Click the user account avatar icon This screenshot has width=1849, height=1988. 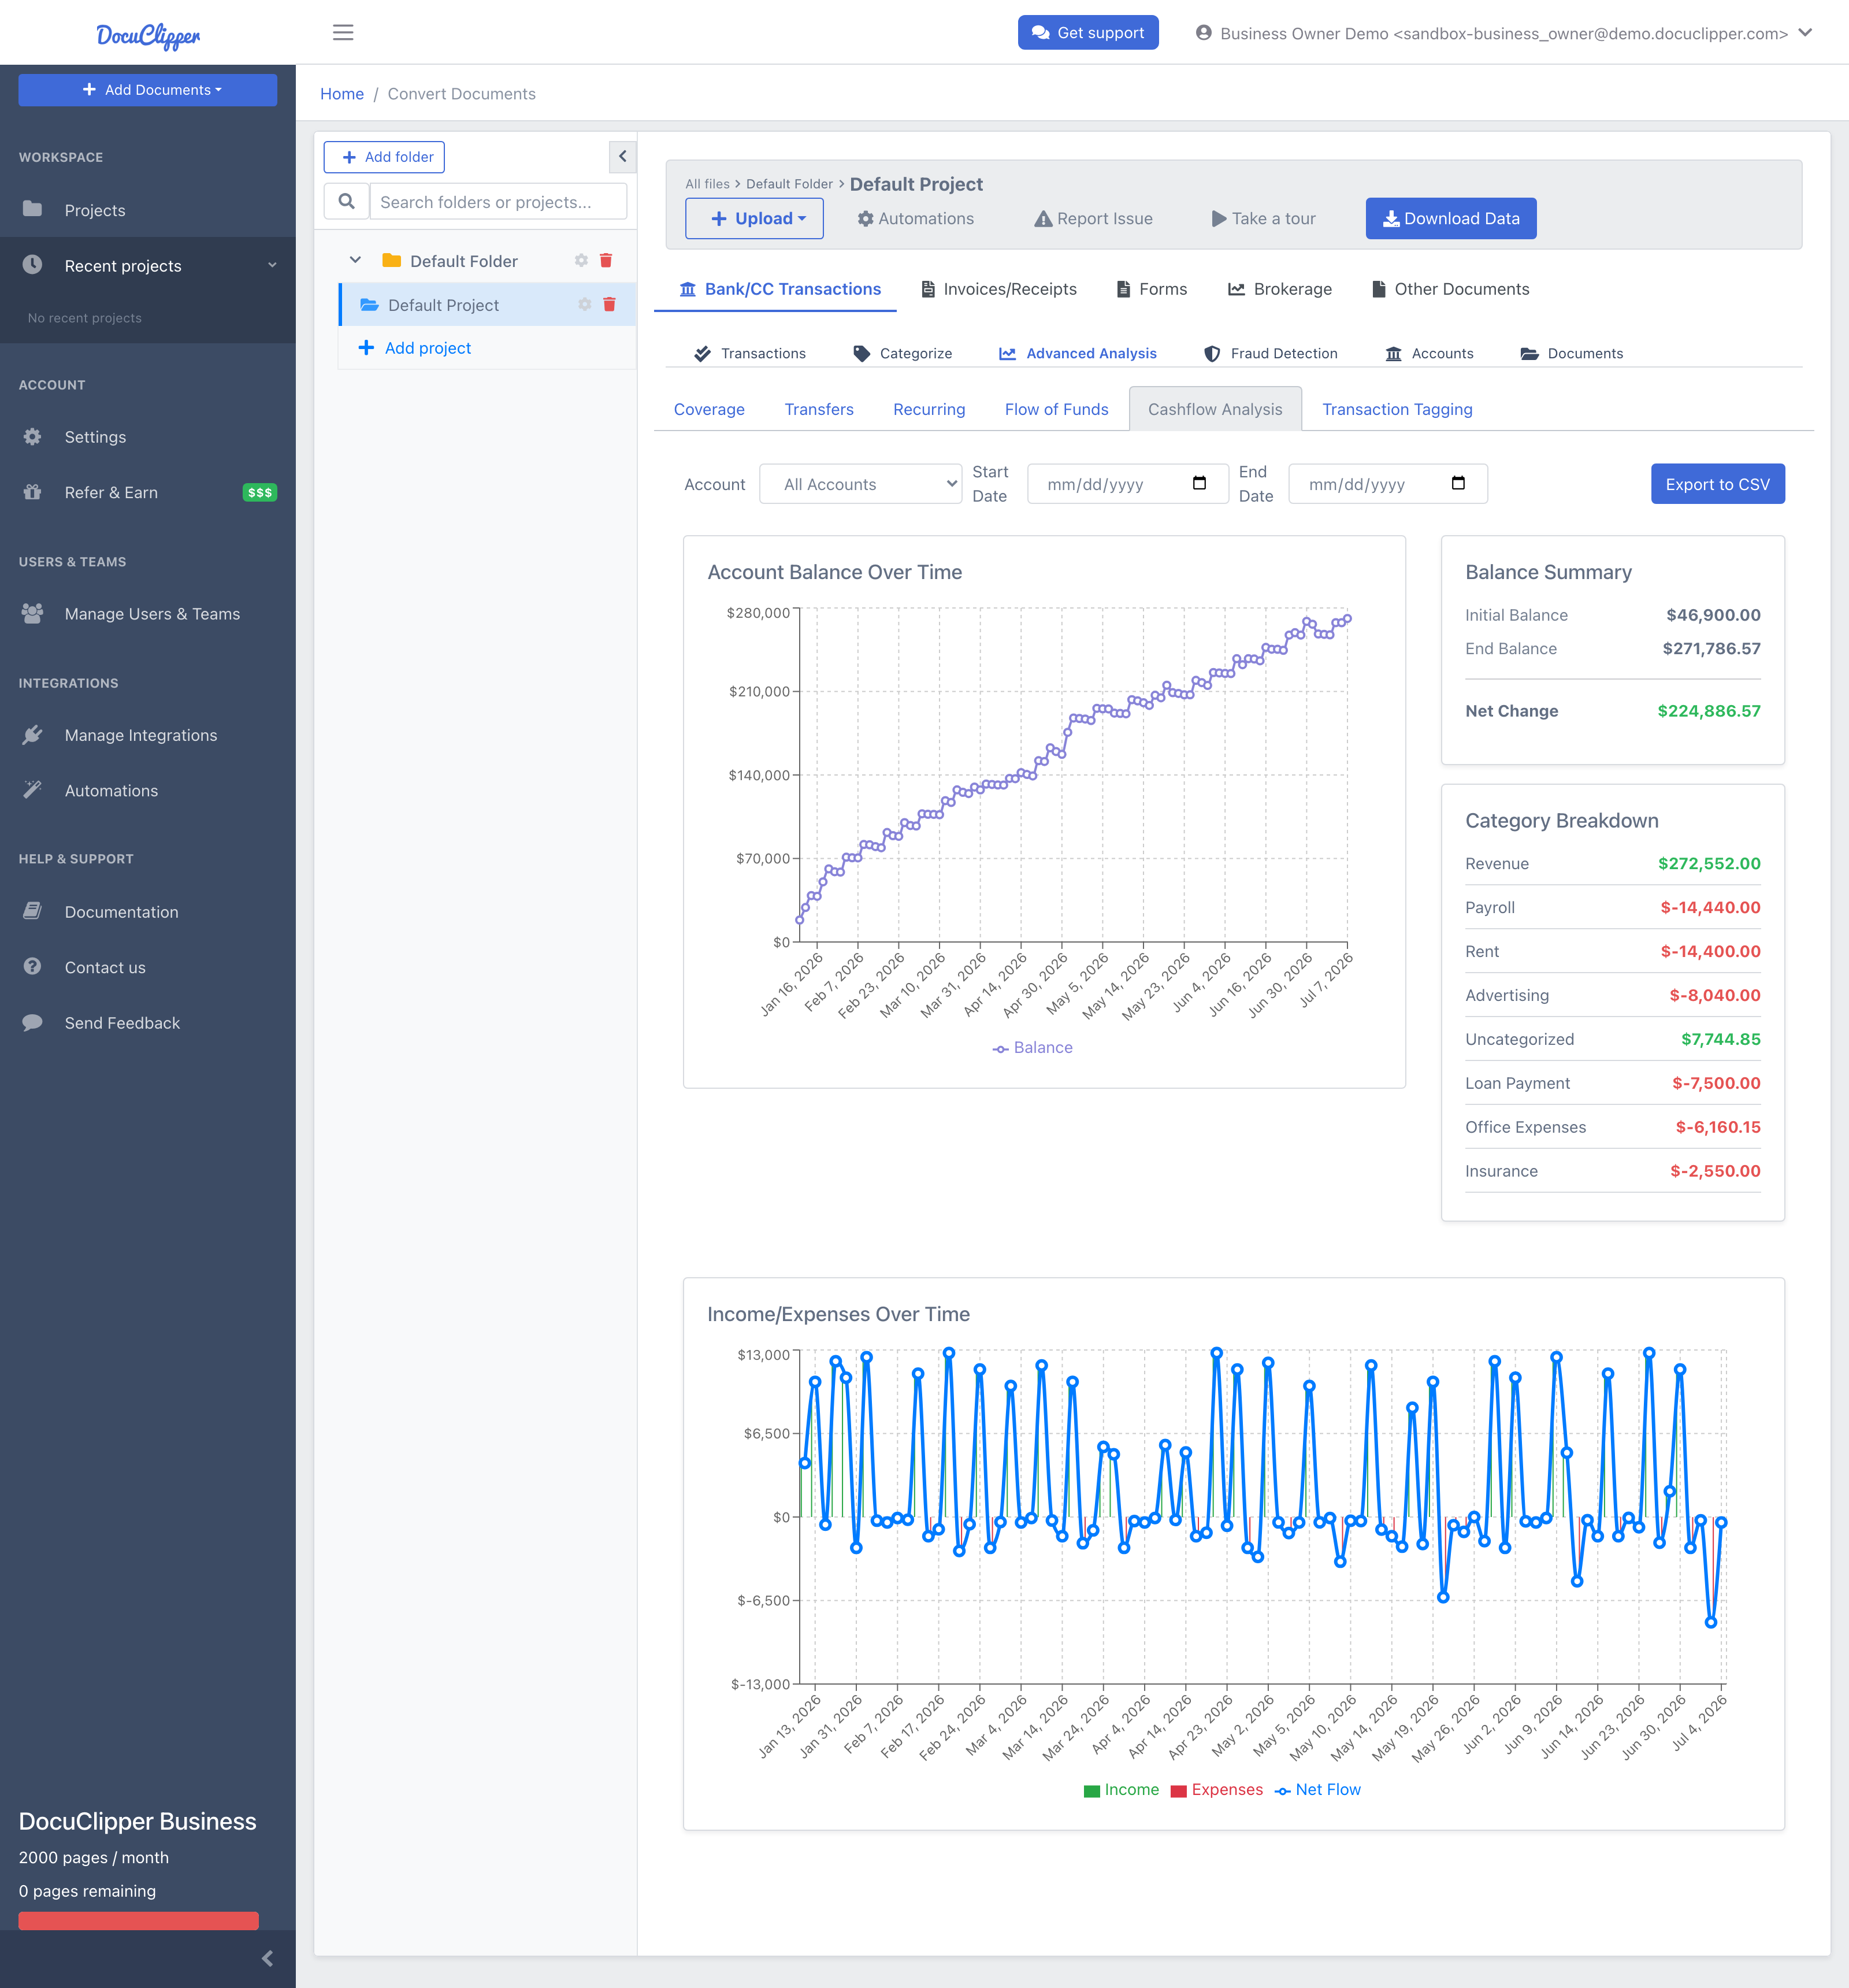pyautogui.click(x=1204, y=33)
